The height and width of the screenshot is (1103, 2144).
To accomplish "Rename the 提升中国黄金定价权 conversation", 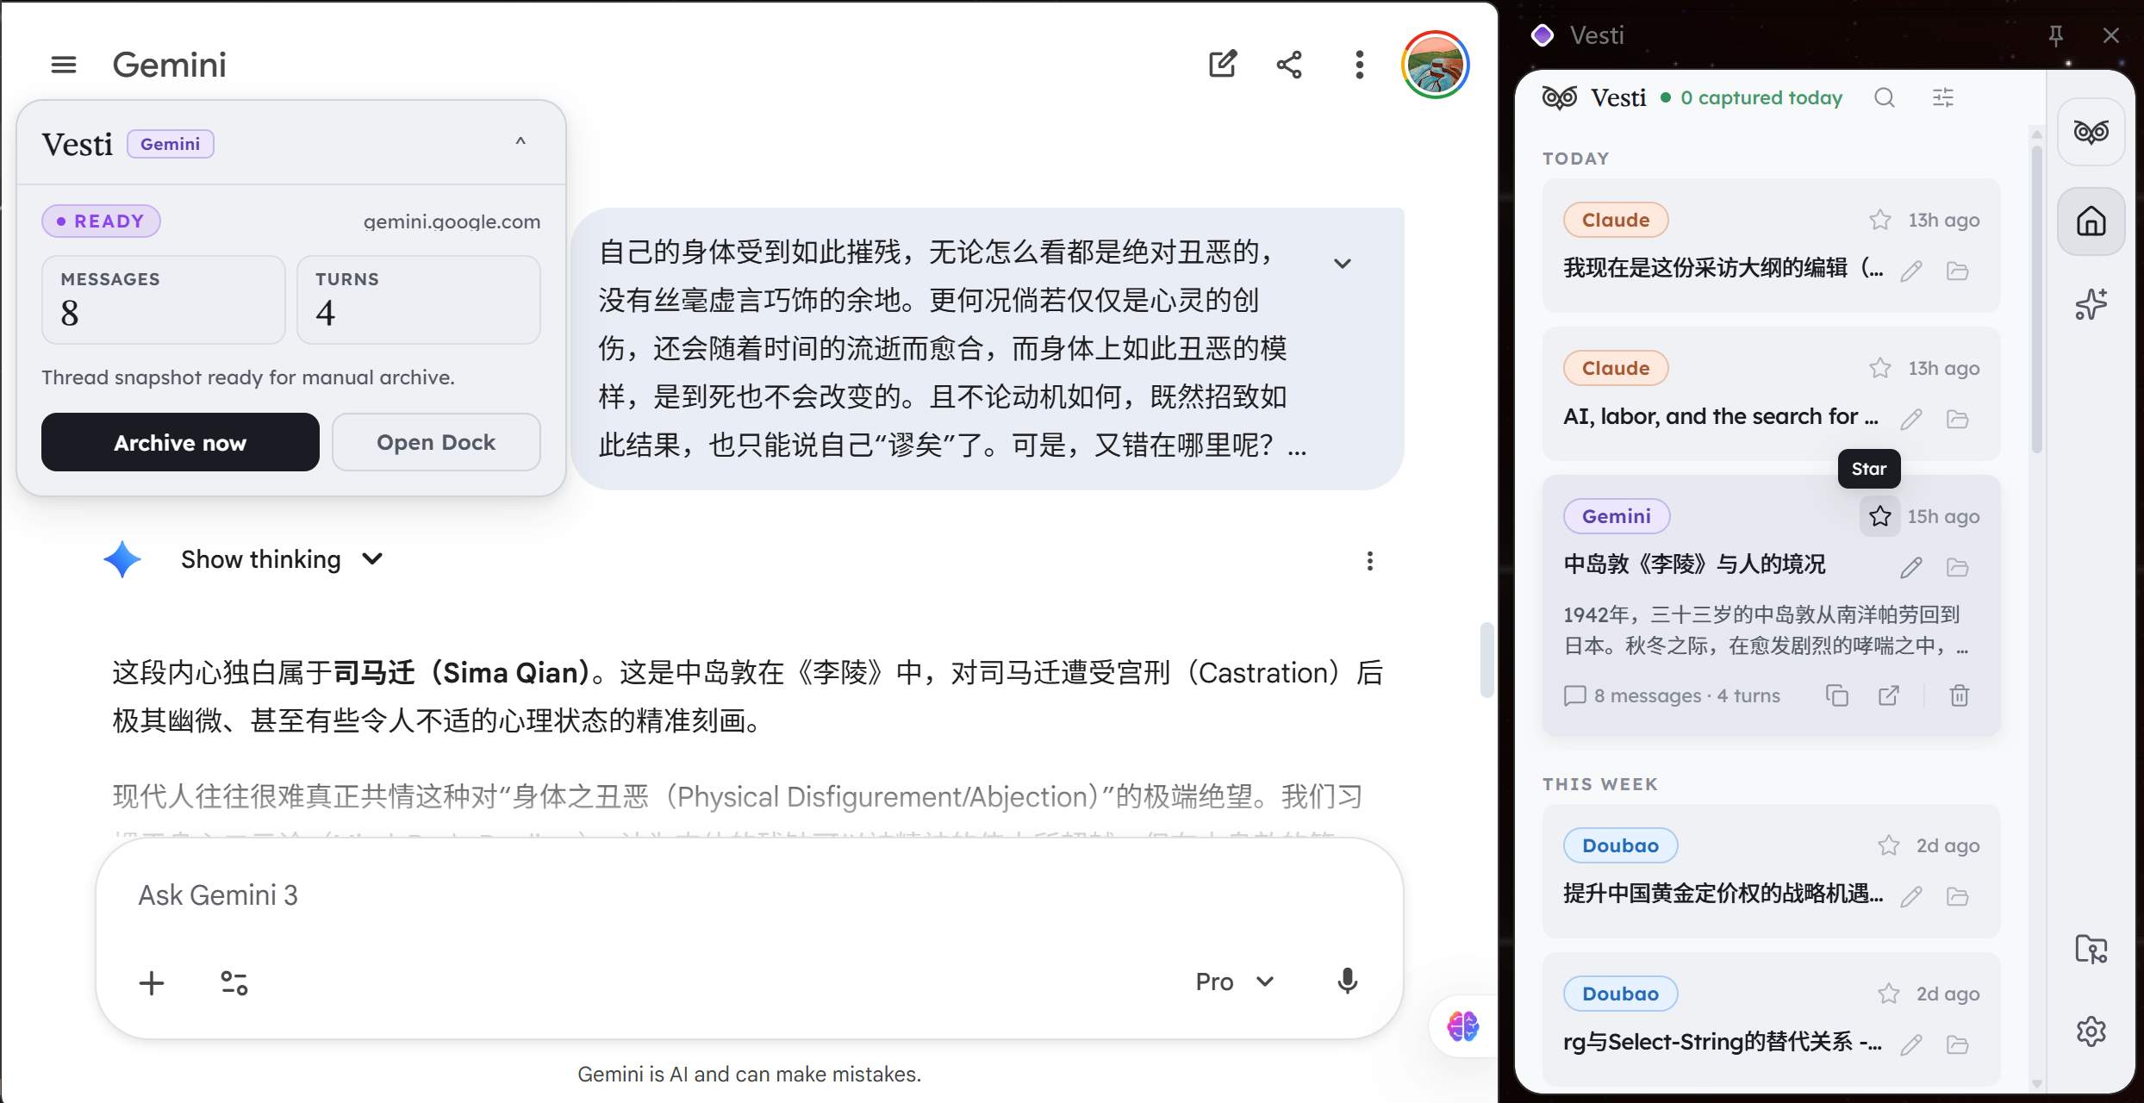I will [1911, 897].
